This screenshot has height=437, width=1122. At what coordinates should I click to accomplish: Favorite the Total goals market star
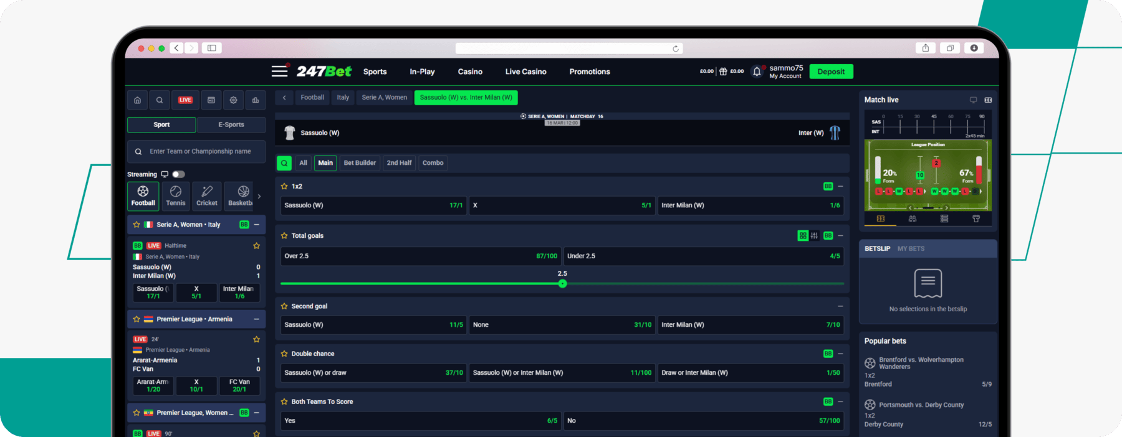tap(284, 236)
